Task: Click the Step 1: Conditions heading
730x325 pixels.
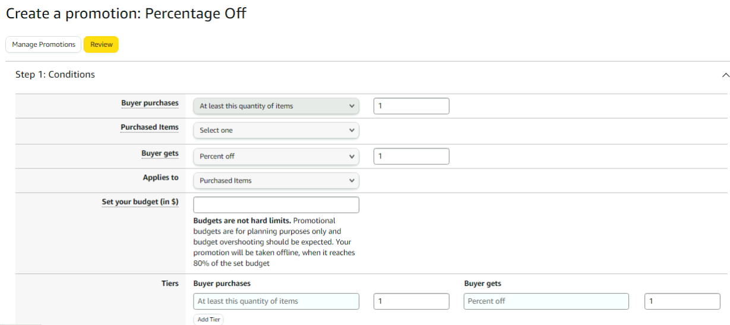Action: [x=55, y=75]
